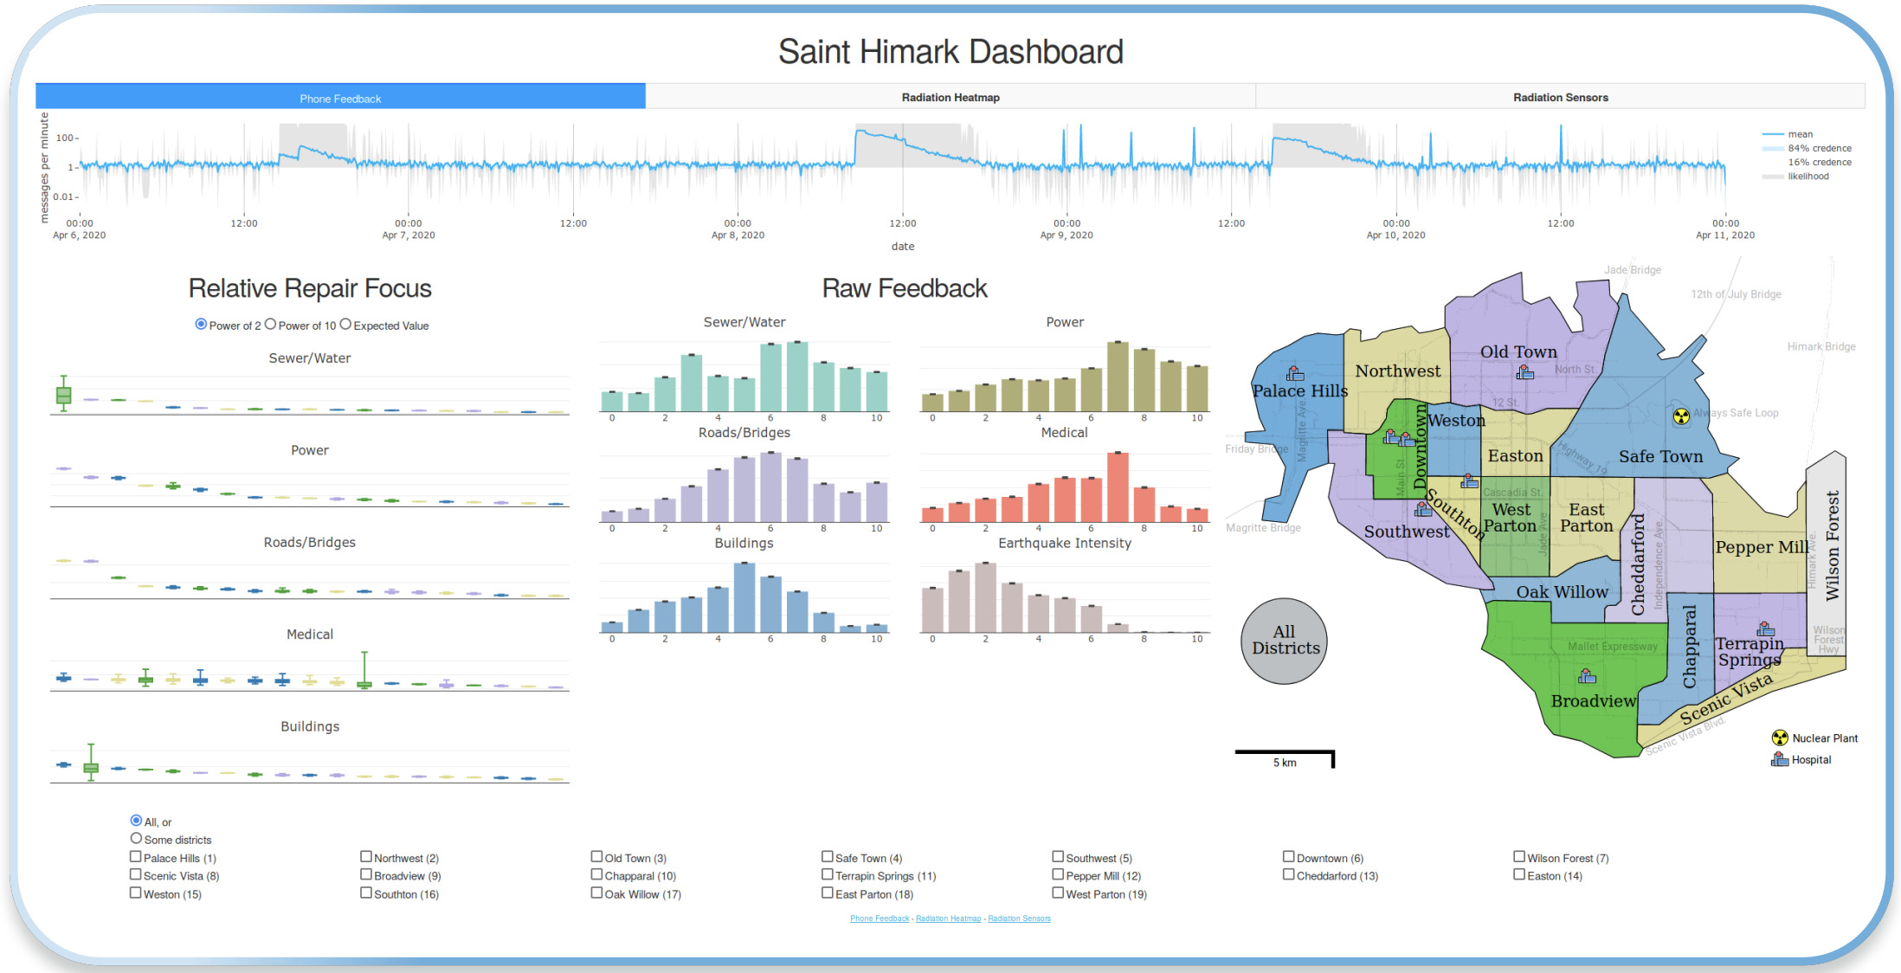Switch to the Radiation Heatmap tab
The height and width of the screenshot is (973, 1901).
pos(950,97)
